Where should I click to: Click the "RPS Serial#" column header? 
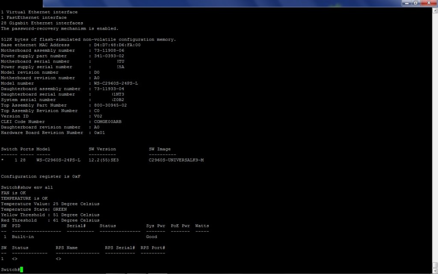[x=120, y=248]
